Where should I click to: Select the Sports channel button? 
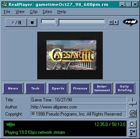coord(58,88)
